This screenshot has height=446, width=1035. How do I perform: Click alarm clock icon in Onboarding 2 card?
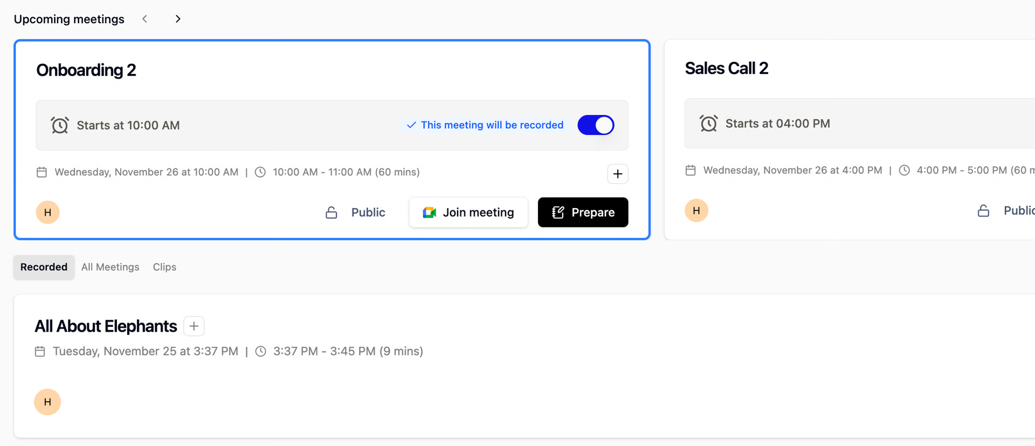[x=60, y=125]
